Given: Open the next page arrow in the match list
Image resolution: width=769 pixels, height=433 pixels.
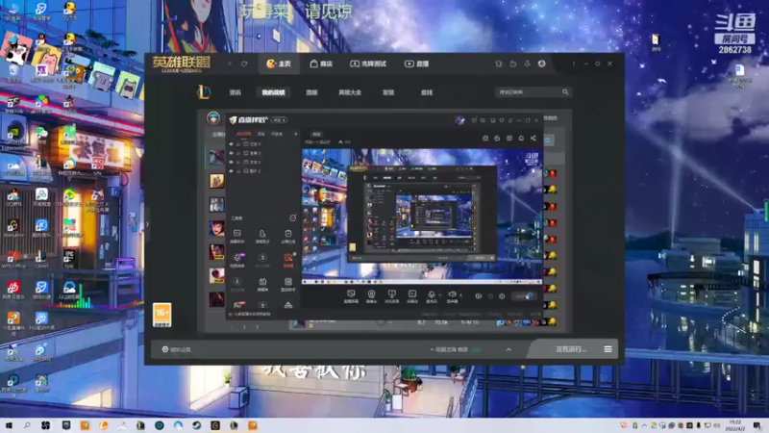Looking at the screenshot, I should 257,327.
